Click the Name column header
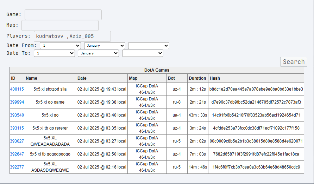Viewport: 314px width, 184px height. pyautogui.click(x=50, y=78)
